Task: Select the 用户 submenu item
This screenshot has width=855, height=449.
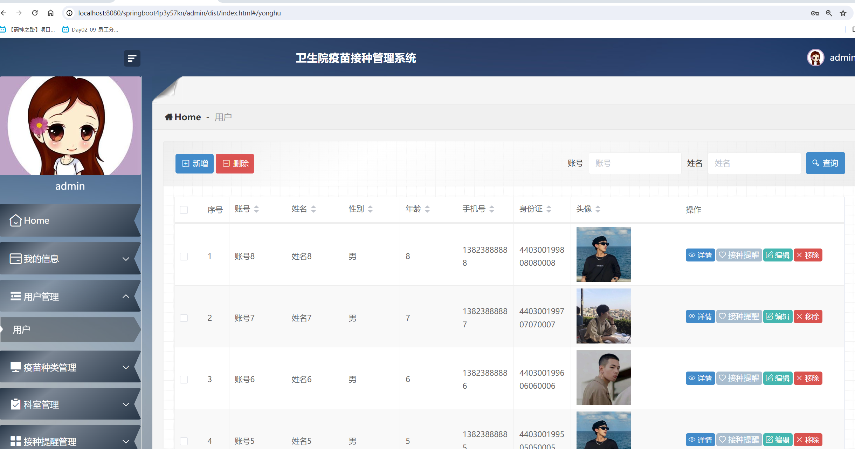Action: point(21,329)
